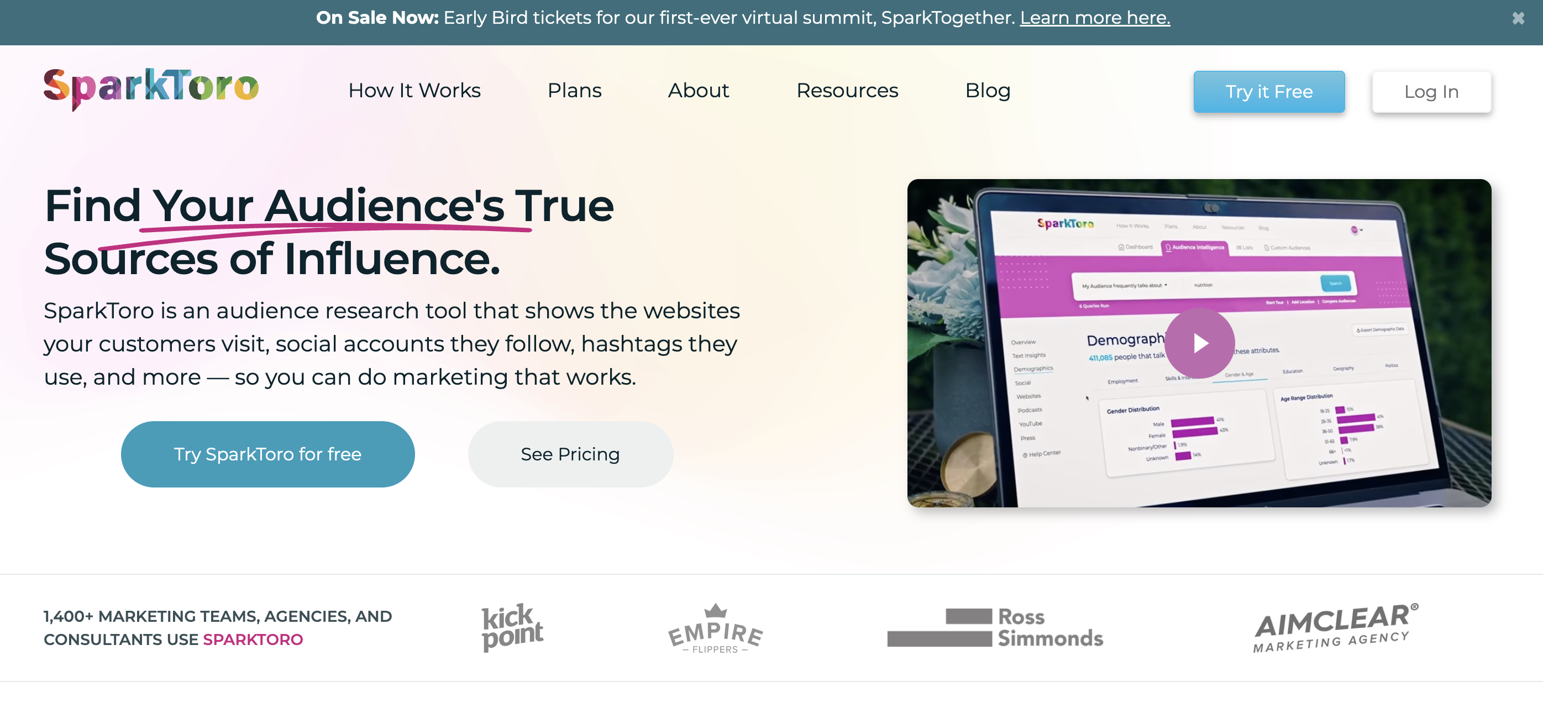Viewport: 1543px width, 713px height.
Task: Click Learn more here announcement link
Action: point(1095,18)
